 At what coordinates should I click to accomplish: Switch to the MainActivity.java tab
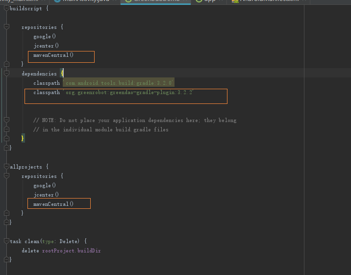point(85,1)
